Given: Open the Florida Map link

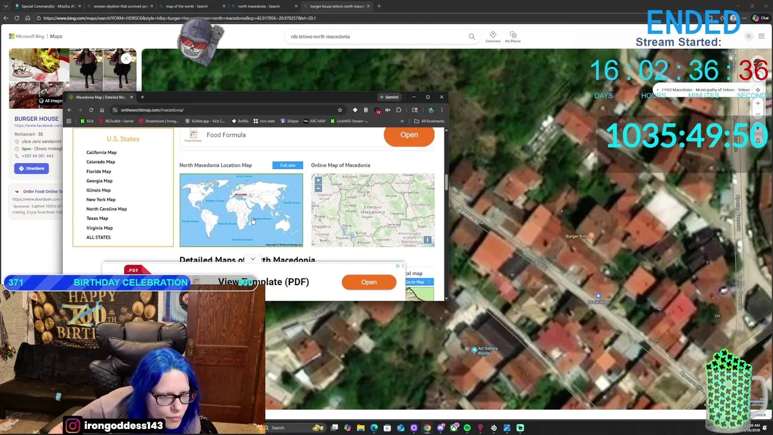Looking at the screenshot, I should (x=99, y=172).
